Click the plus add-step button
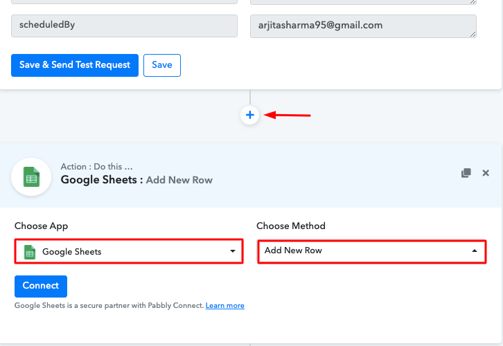The image size is (503, 346). 250,115
